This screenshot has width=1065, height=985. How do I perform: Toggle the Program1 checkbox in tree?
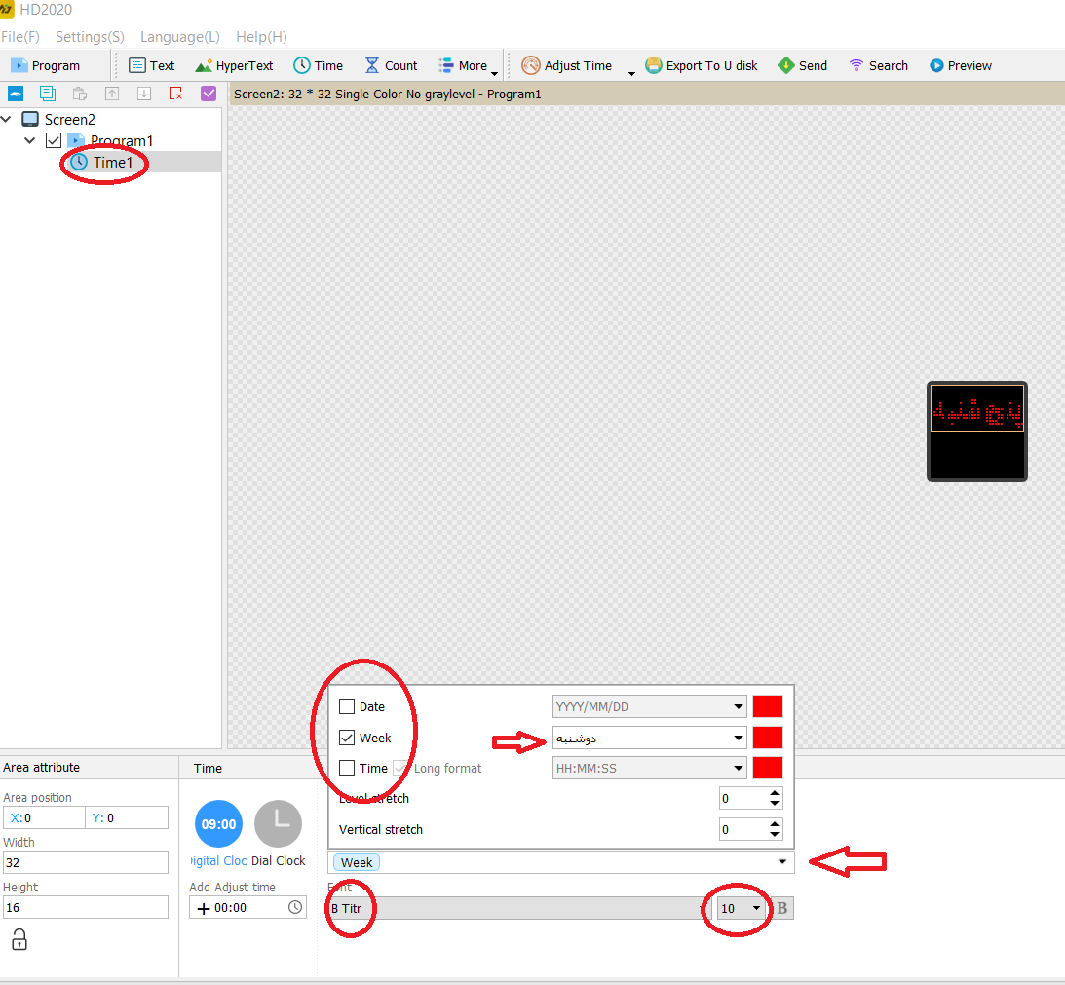click(x=54, y=140)
